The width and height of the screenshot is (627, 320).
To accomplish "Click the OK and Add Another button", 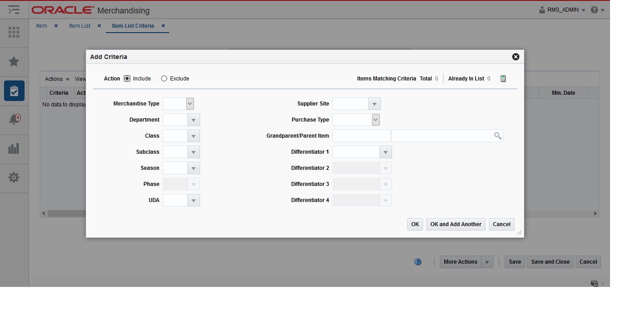I will (x=456, y=224).
